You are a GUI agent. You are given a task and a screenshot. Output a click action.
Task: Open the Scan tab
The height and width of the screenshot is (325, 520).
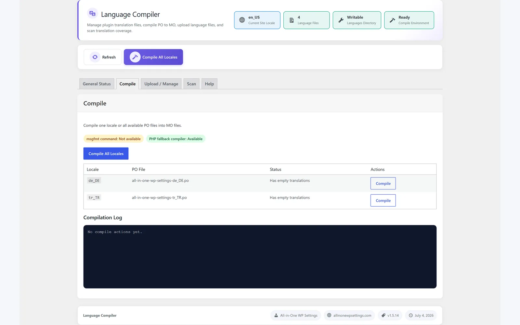tap(191, 84)
